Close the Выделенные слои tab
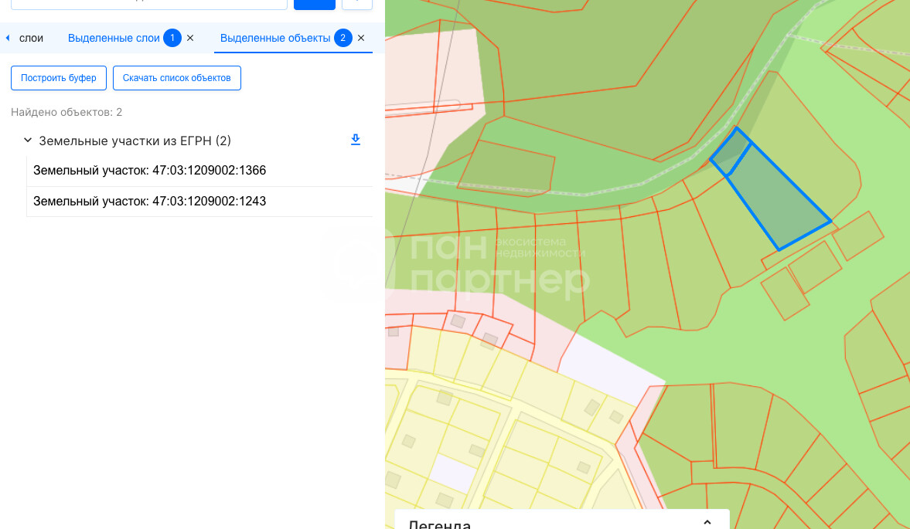 tap(190, 38)
